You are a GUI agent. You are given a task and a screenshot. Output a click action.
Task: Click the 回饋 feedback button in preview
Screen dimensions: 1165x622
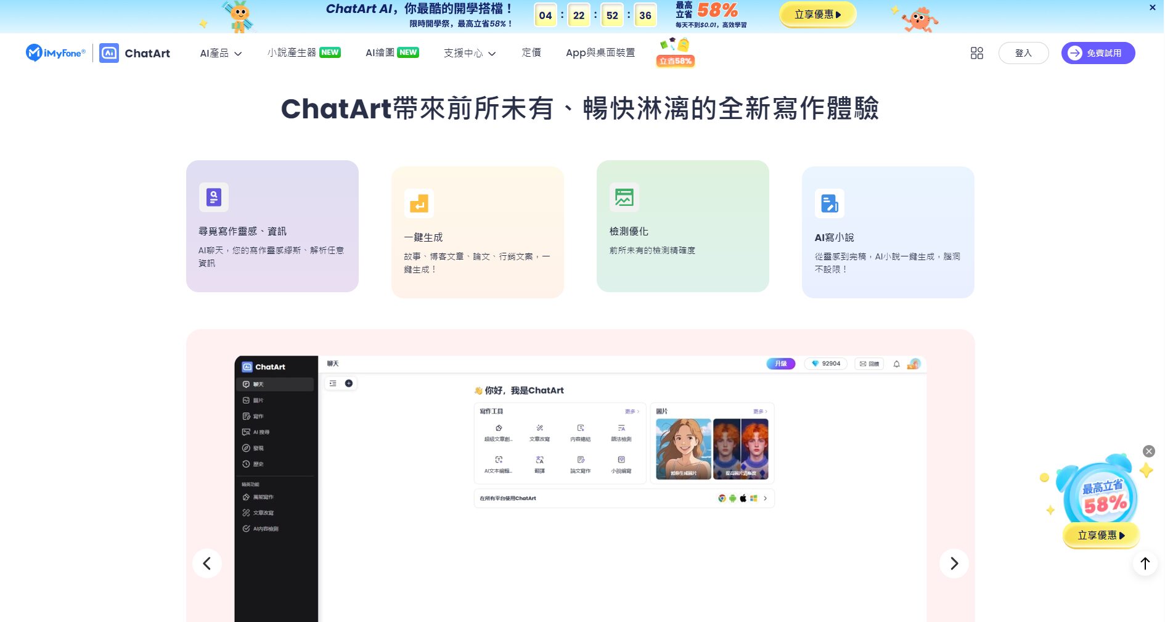(869, 364)
